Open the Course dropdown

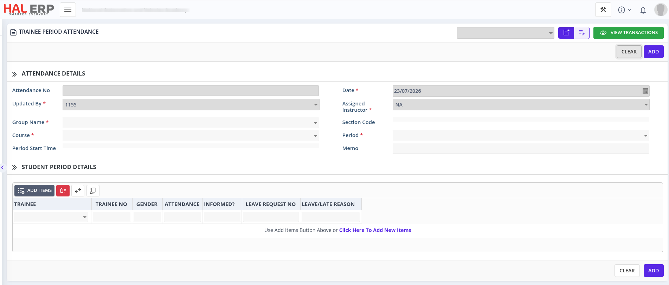click(191, 136)
